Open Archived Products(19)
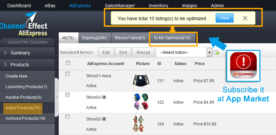This screenshot has width=276, height=135. pos(27,118)
